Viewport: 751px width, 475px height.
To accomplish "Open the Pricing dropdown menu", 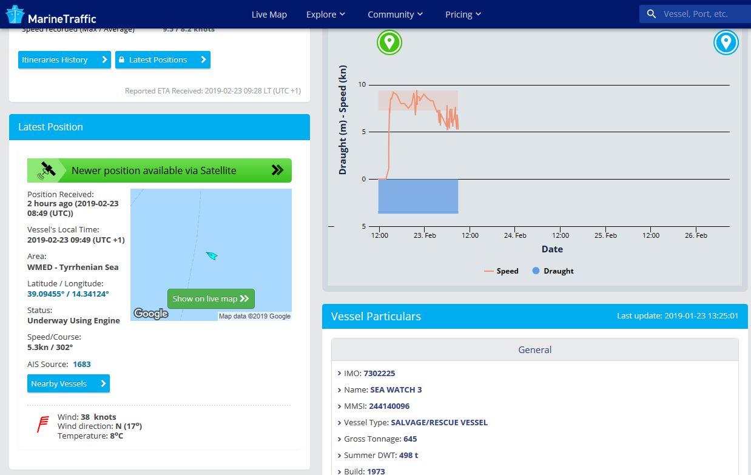I will click(463, 14).
